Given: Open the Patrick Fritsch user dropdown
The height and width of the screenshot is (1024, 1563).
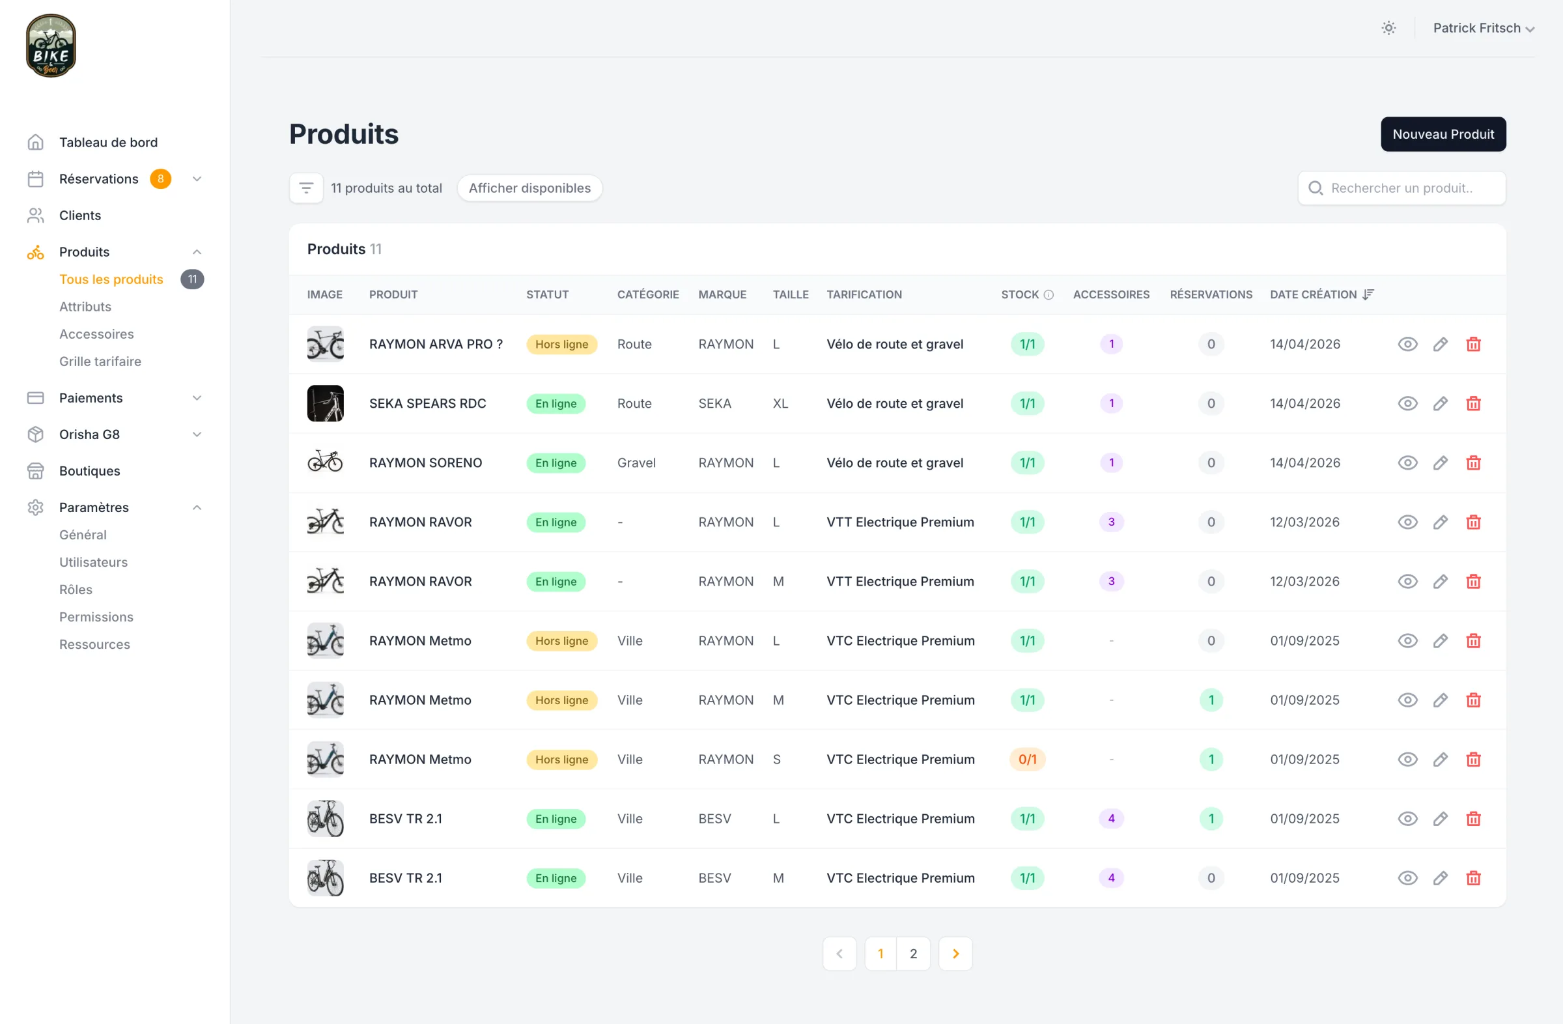Looking at the screenshot, I should pyautogui.click(x=1483, y=27).
